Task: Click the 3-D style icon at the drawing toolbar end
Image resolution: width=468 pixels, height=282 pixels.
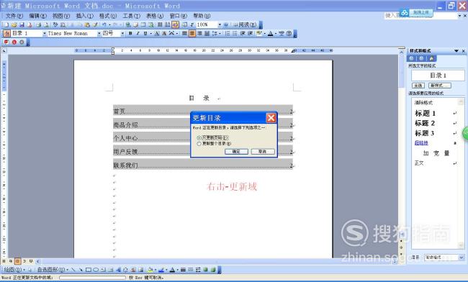Action: click(x=213, y=270)
